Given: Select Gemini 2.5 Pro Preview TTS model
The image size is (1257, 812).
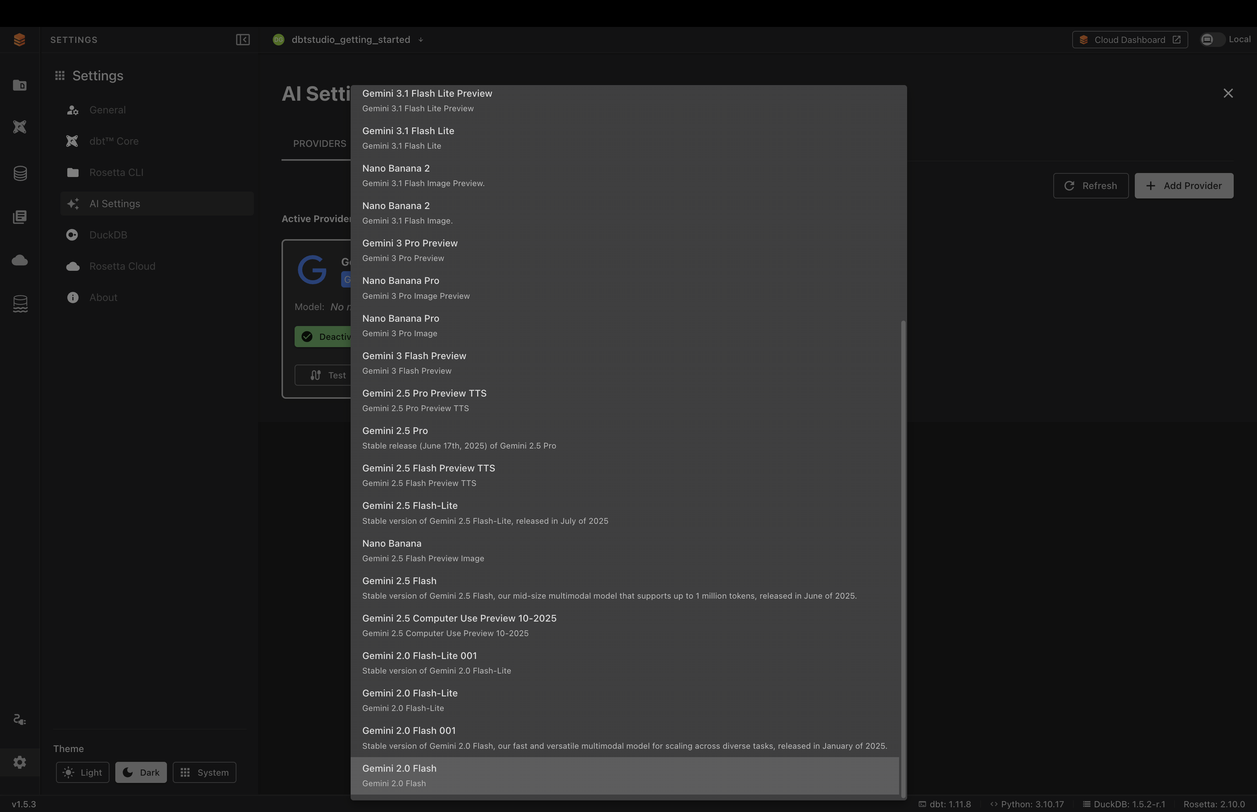Looking at the screenshot, I should 625,400.
